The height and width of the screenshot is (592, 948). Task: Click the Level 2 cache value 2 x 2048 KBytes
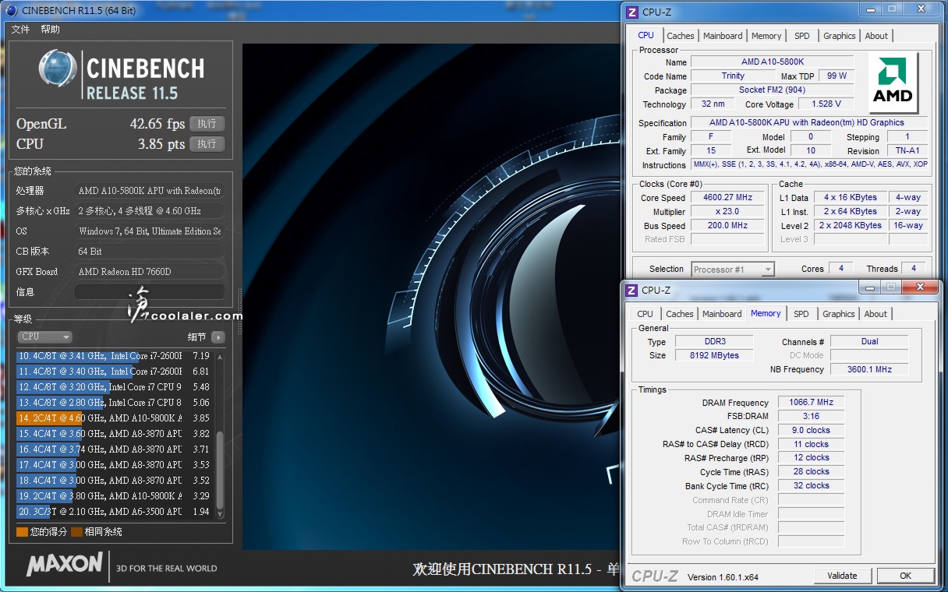851,226
